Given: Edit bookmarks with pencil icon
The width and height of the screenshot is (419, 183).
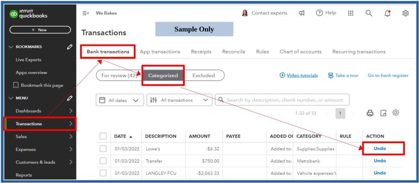Looking at the screenshot, I should click(70, 47).
